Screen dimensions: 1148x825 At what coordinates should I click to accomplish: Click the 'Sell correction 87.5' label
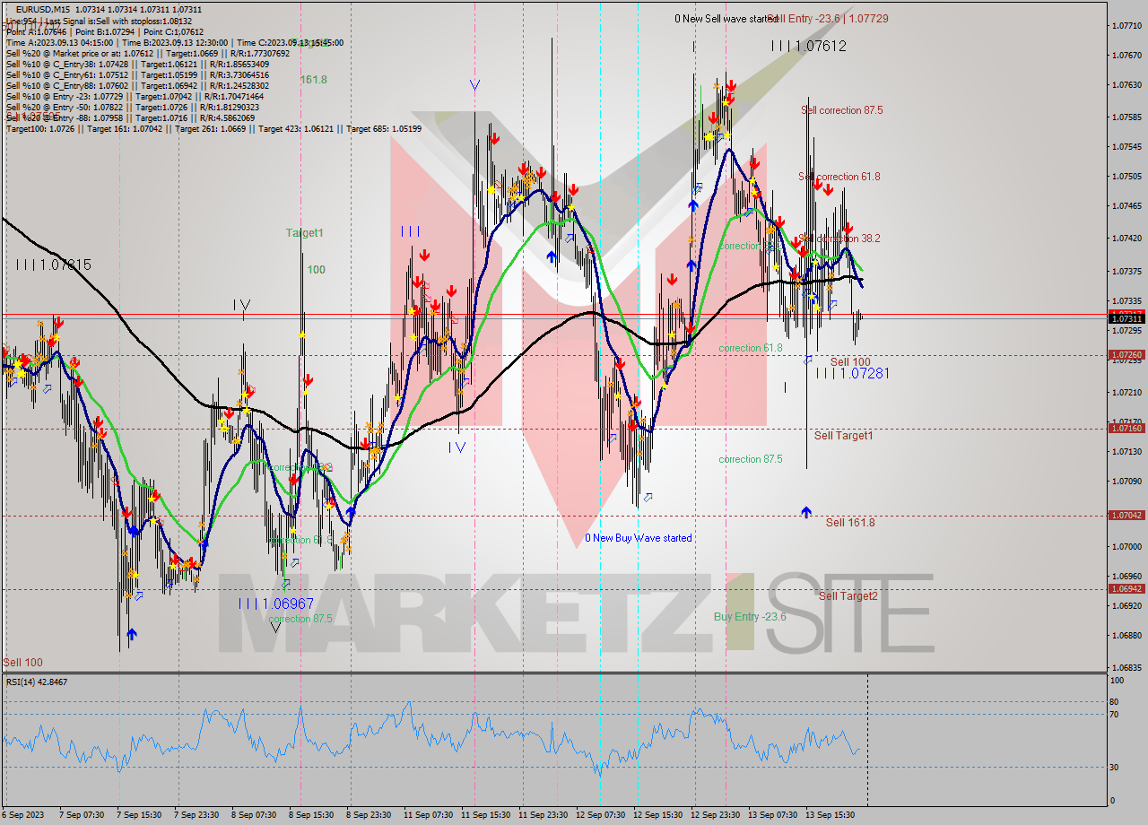click(841, 110)
